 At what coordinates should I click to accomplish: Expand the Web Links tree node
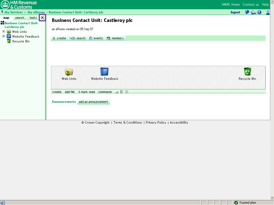pyautogui.click(x=4, y=31)
